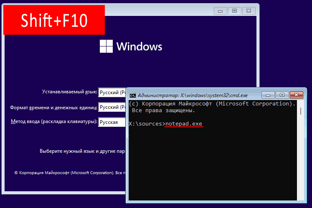
Task: Click the cmd.exe vertical scrollbar thumb
Action: (301, 111)
